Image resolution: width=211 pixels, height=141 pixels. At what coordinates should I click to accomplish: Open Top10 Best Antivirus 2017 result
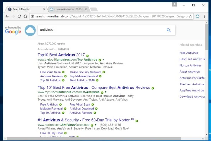(61, 55)
